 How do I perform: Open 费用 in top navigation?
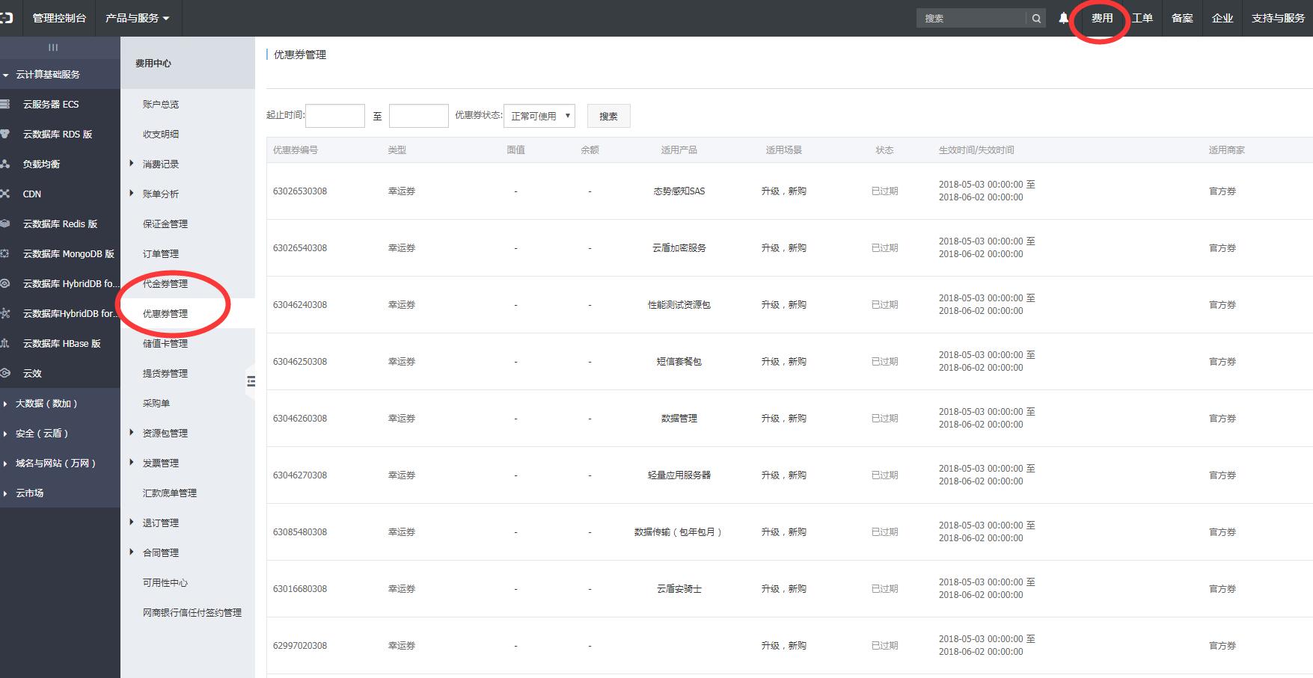pyautogui.click(x=1102, y=18)
